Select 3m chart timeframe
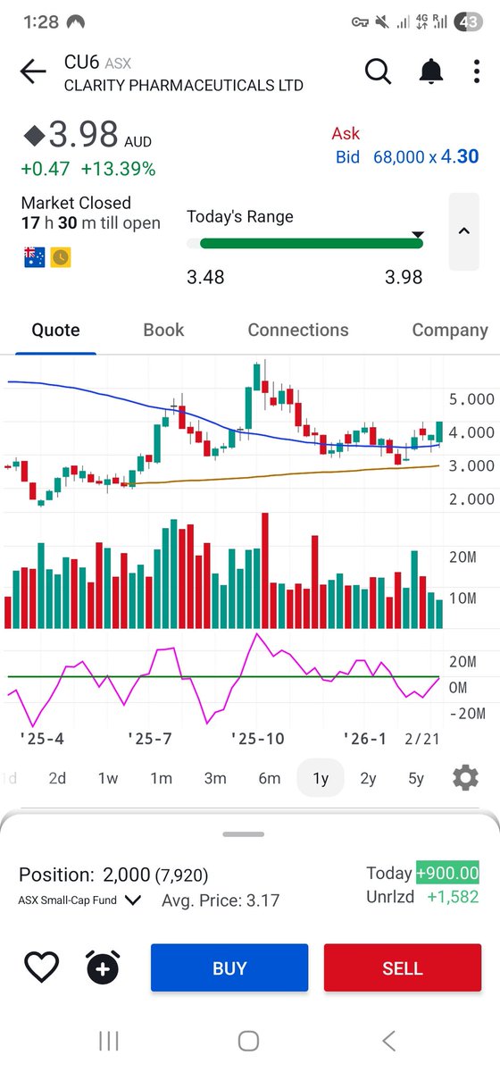The image size is (500, 1072). tap(215, 778)
